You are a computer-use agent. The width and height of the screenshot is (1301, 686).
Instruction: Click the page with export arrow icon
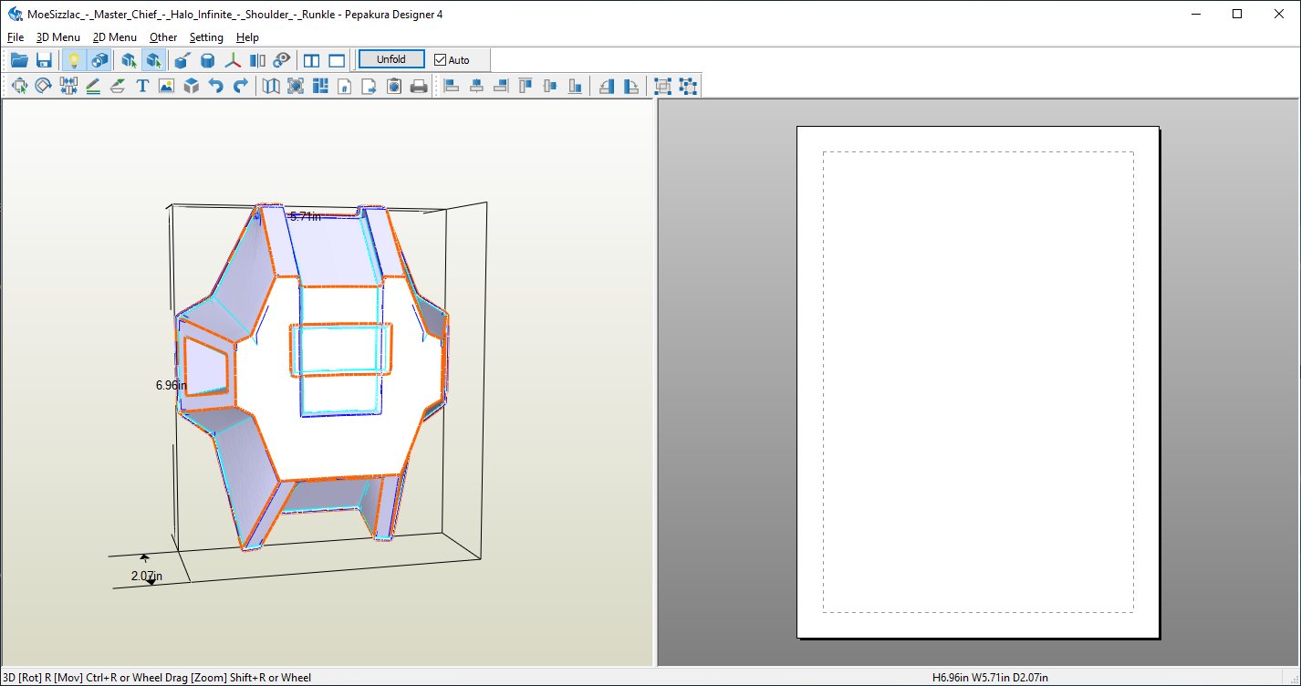369,86
